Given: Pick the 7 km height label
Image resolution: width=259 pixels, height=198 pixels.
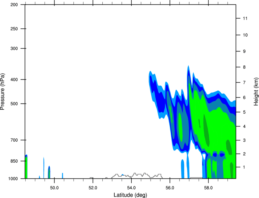Looking at the screenshot, I should coord(244,83).
